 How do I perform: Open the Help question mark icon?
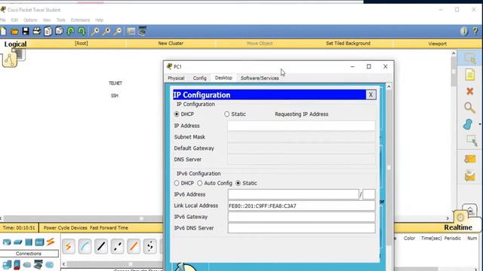pyautogui.click(x=475, y=31)
